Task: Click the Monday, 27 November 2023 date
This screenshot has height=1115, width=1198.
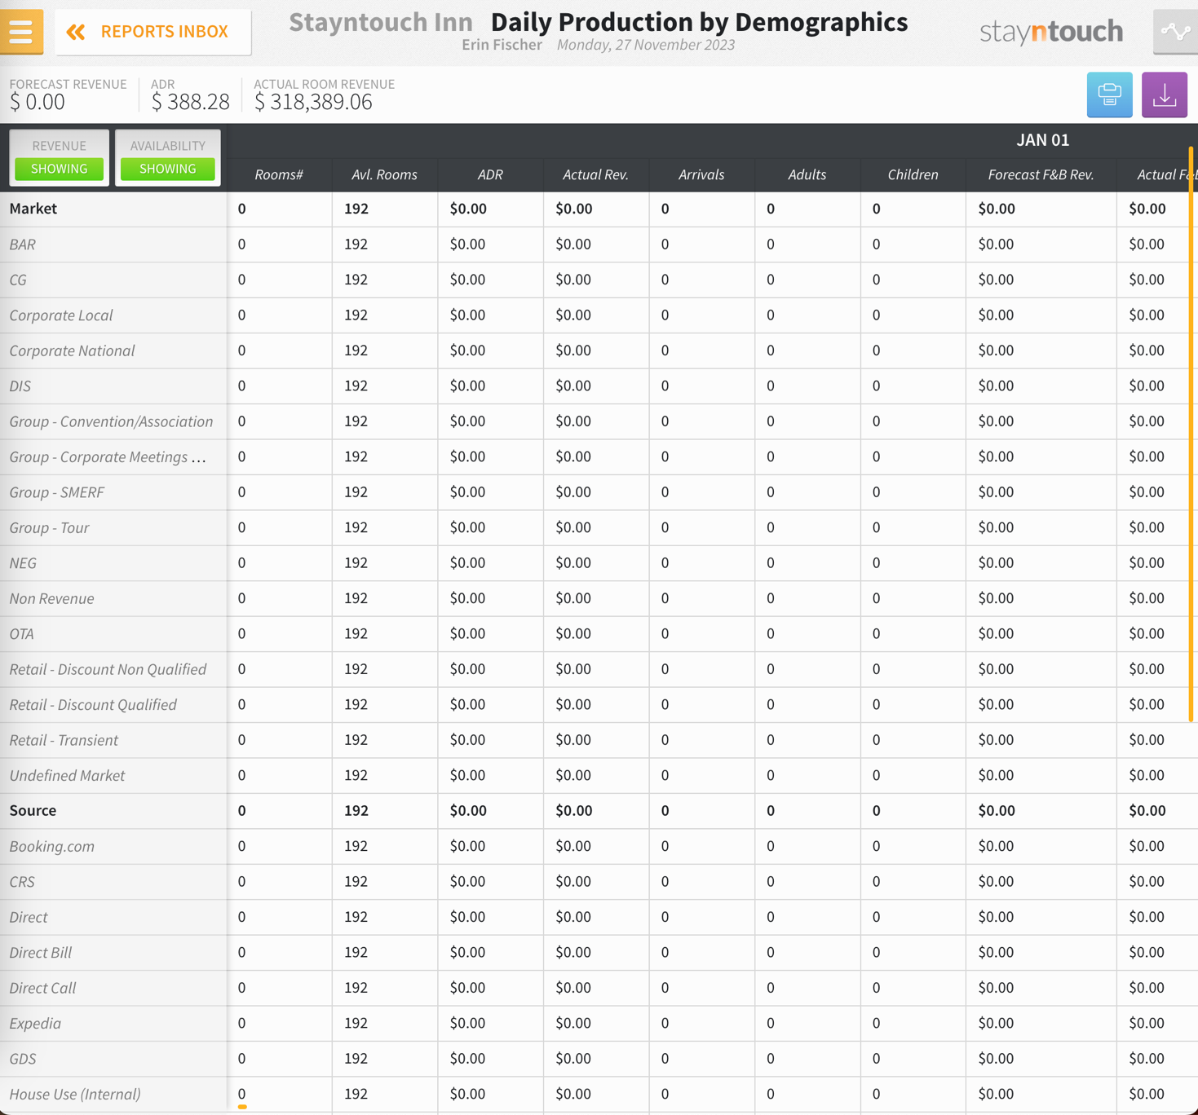Action: pyautogui.click(x=646, y=45)
